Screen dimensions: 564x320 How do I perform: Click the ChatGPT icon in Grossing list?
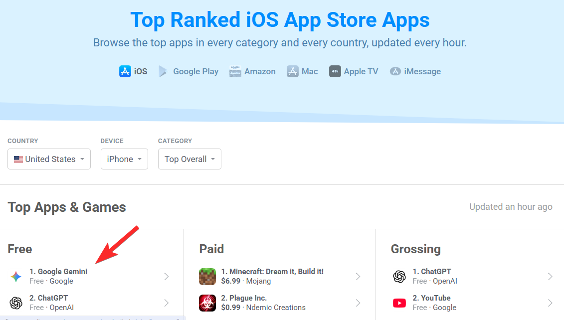pos(399,277)
